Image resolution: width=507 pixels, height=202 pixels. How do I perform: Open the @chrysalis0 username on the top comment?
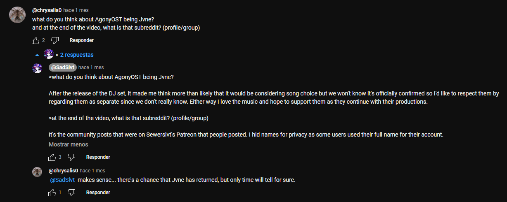(47, 10)
